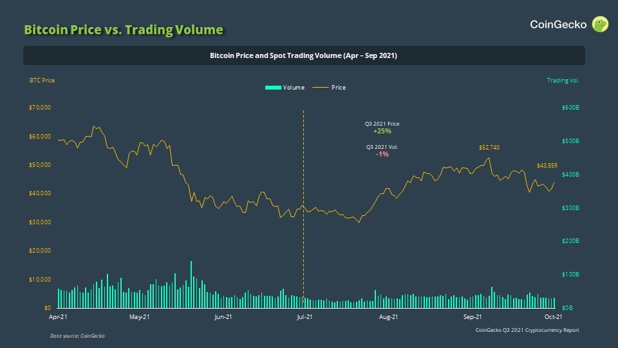Click the $70,000 price axis tick
The width and height of the screenshot is (618, 348).
coord(40,108)
